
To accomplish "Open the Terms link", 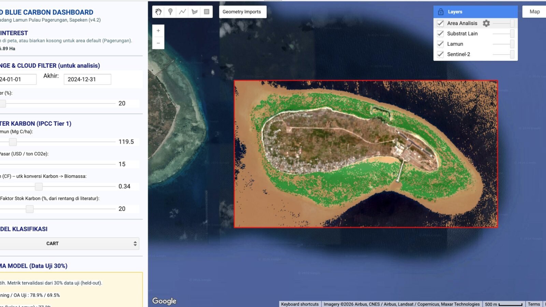I will tap(534, 304).
